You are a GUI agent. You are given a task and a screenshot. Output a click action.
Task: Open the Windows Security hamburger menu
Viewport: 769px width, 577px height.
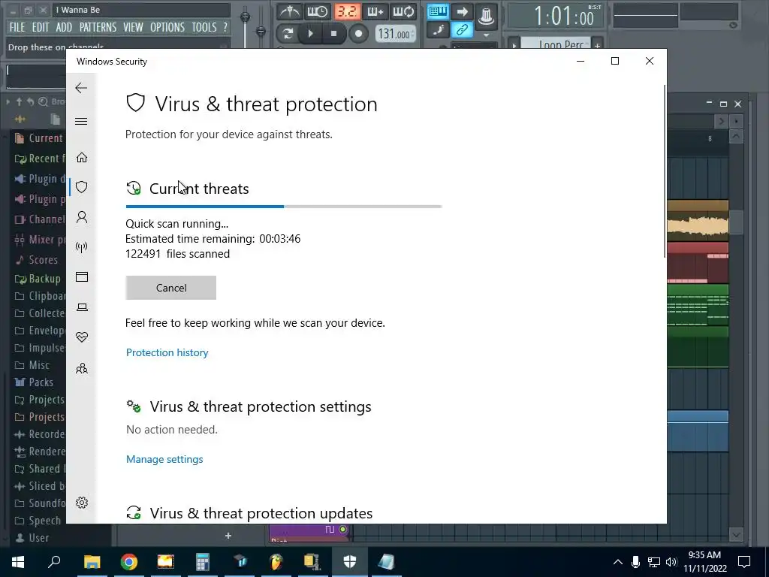[x=81, y=121]
